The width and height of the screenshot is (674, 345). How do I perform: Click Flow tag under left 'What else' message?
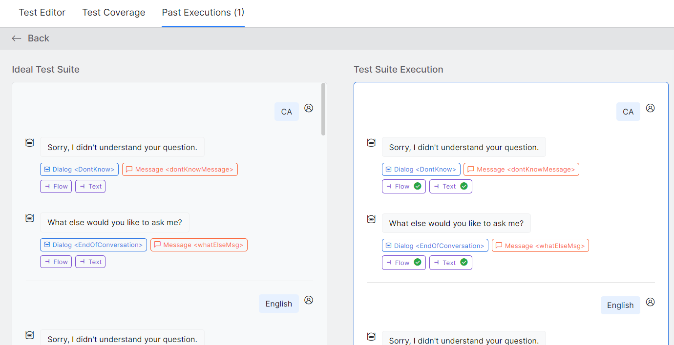pyautogui.click(x=56, y=262)
